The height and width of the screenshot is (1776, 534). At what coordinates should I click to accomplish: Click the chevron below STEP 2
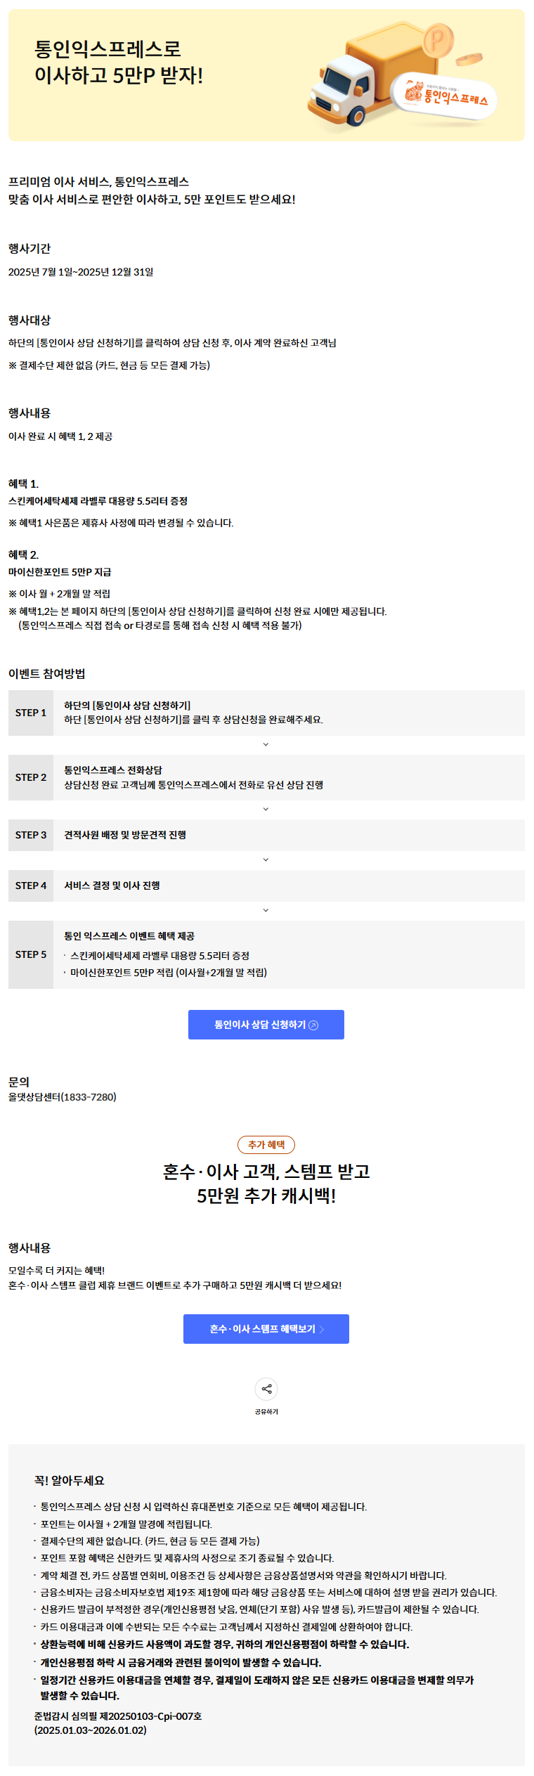266,809
